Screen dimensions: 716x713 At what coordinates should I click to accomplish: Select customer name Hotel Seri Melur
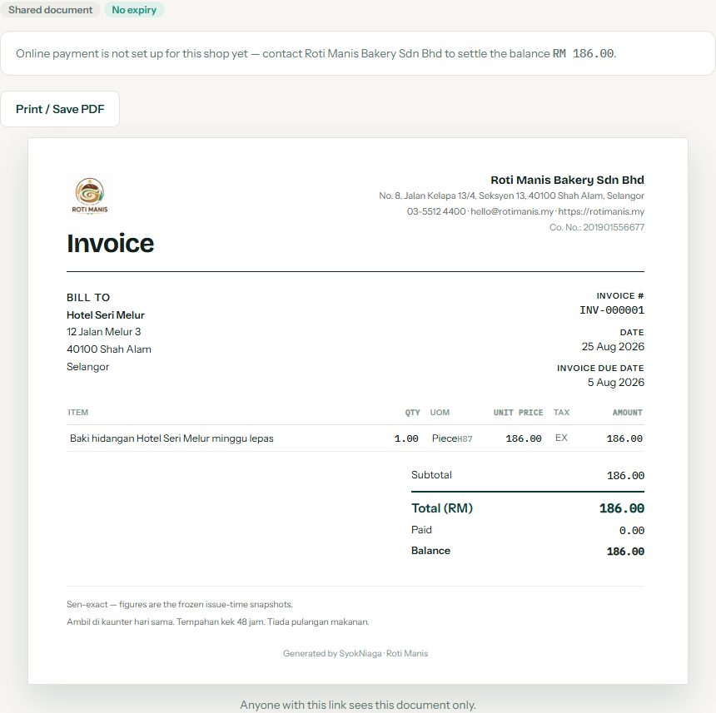click(106, 315)
